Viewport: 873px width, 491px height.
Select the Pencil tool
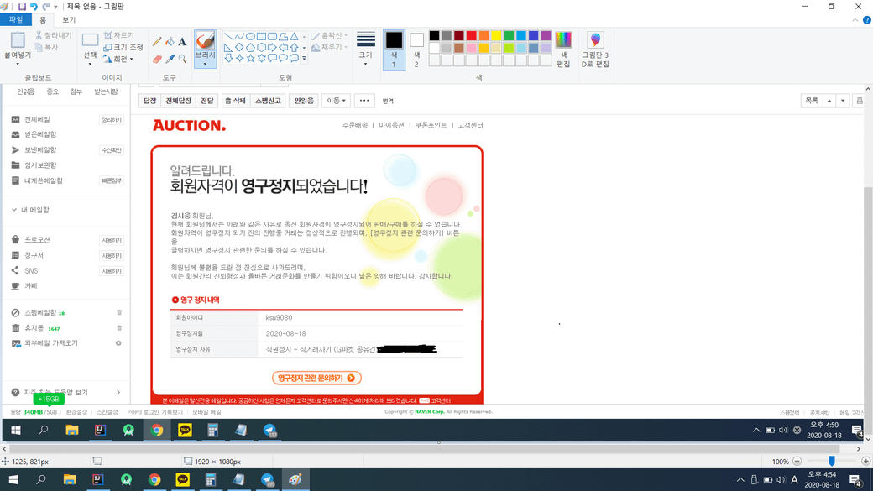(x=157, y=42)
